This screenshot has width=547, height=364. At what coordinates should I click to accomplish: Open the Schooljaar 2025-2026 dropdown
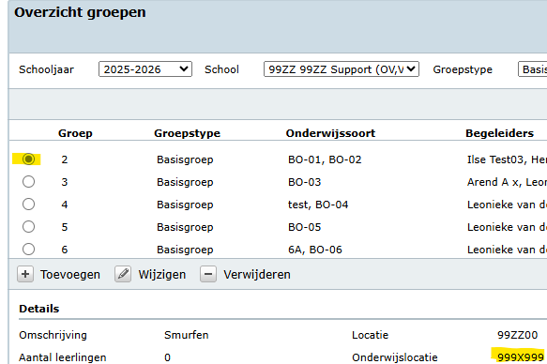[x=145, y=69]
